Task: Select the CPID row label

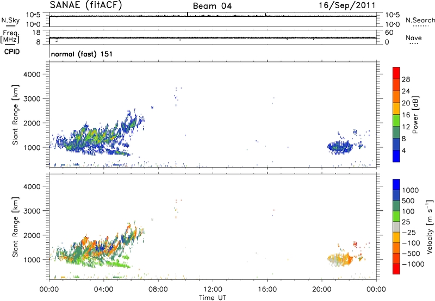Action: pos(12,52)
